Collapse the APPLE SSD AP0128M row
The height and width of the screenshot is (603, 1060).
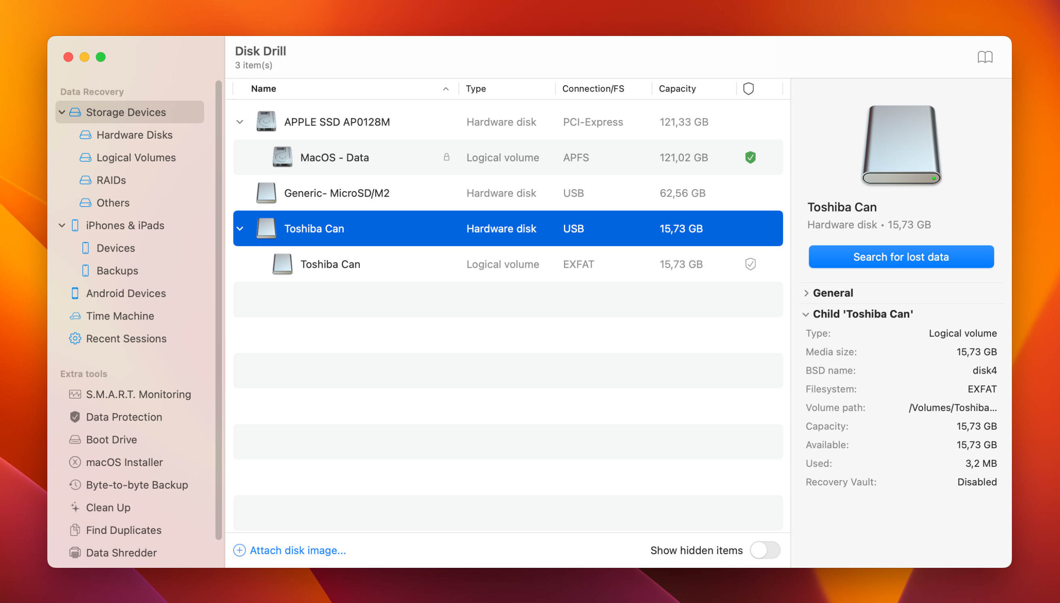point(239,122)
